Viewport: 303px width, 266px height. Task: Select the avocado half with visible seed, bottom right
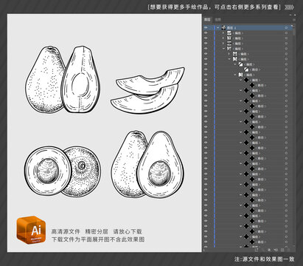160,165
